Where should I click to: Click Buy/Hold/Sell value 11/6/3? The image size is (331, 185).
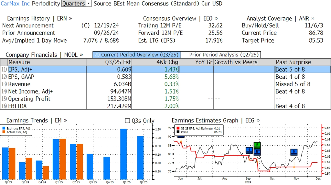click(314, 26)
